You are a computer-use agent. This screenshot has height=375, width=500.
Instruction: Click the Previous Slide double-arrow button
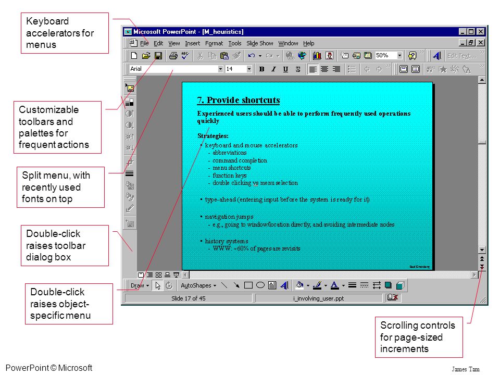[x=482, y=259]
